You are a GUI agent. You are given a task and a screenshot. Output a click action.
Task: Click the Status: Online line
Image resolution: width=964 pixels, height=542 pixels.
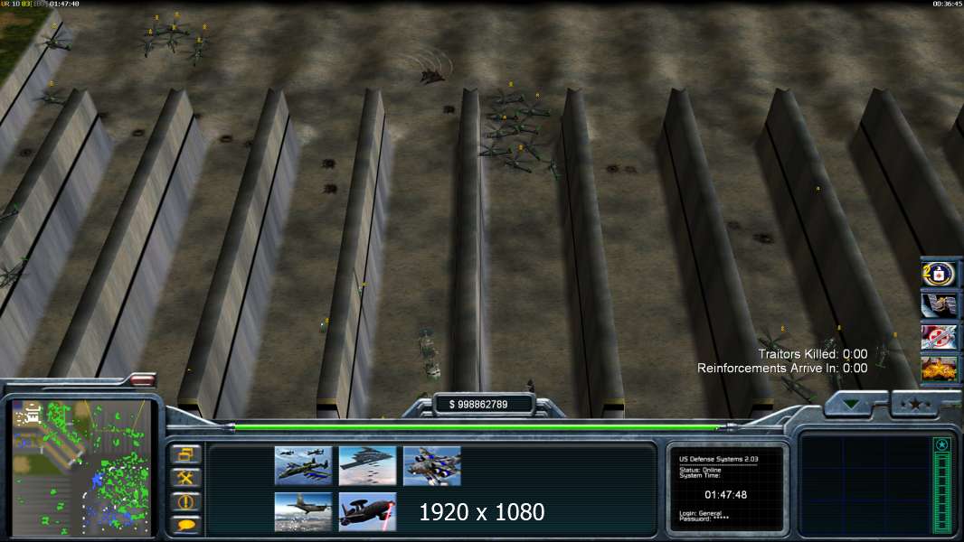pyautogui.click(x=700, y=470)
